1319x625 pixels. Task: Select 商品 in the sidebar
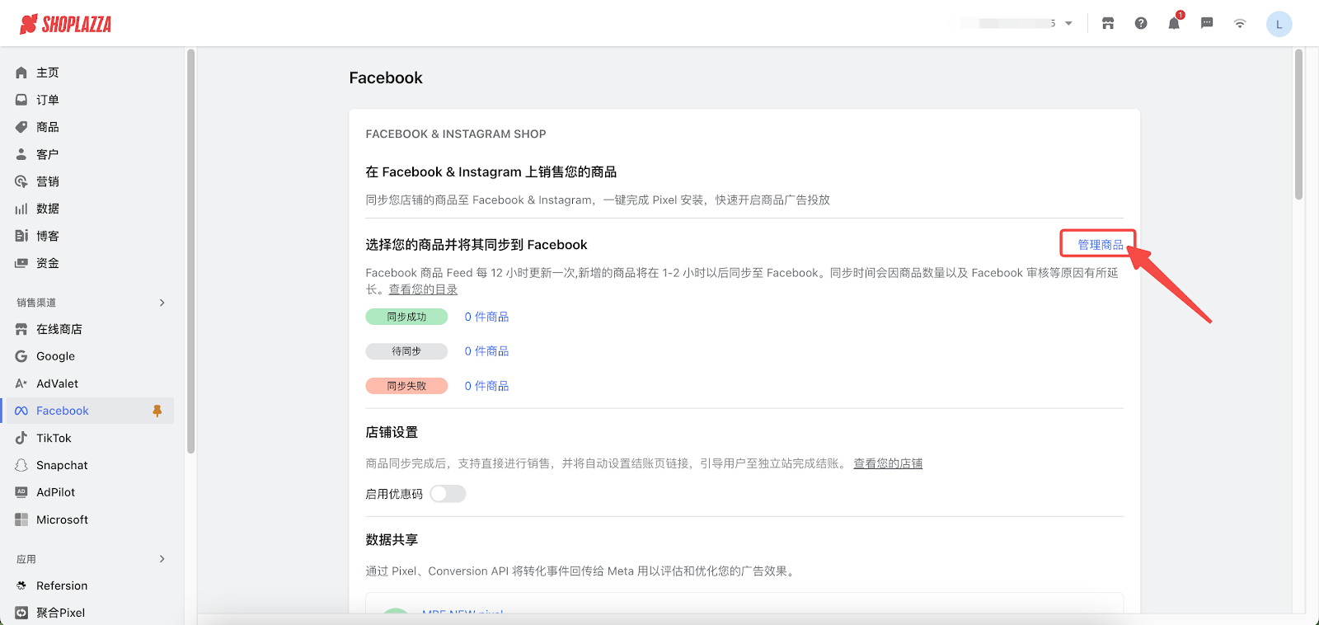(x=48, y=127)
